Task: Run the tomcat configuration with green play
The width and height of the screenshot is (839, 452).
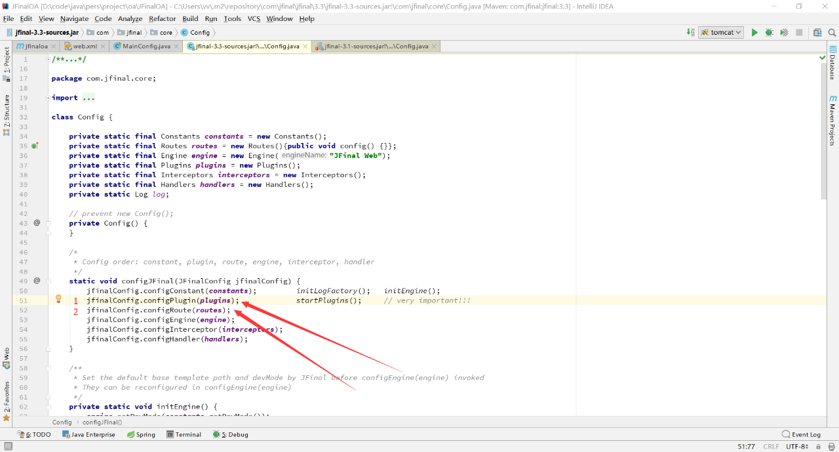Action: (x=754, y=32)
